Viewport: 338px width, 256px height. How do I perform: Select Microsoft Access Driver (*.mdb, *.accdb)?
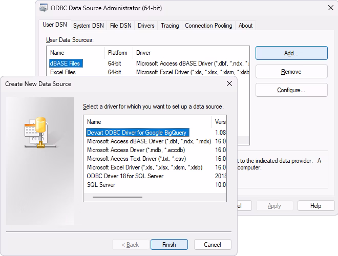coord(136,150)
